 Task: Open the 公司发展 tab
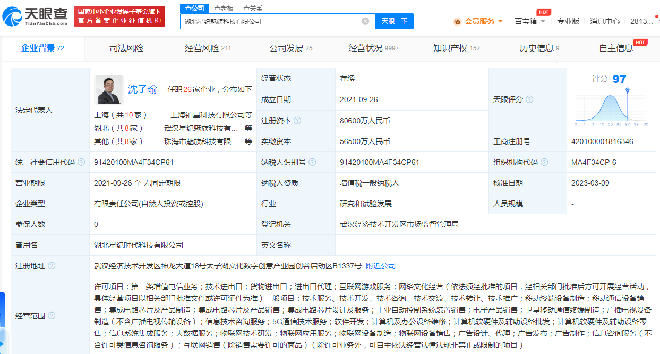291,48
